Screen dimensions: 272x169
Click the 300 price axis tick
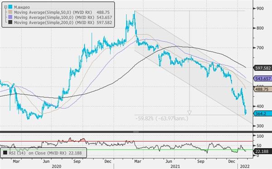260,126
